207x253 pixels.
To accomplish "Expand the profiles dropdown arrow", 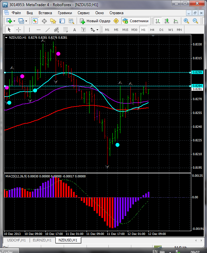I will (26, 21).
